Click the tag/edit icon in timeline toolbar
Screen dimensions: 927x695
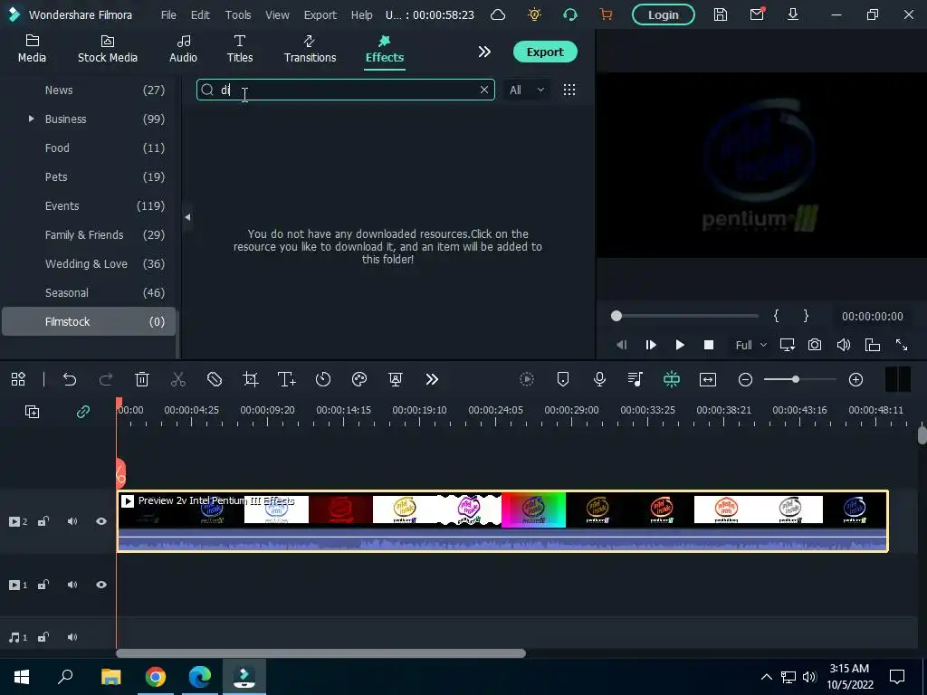(215, 379)
